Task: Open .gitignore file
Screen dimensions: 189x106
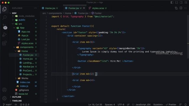Action: click(24, 90)
